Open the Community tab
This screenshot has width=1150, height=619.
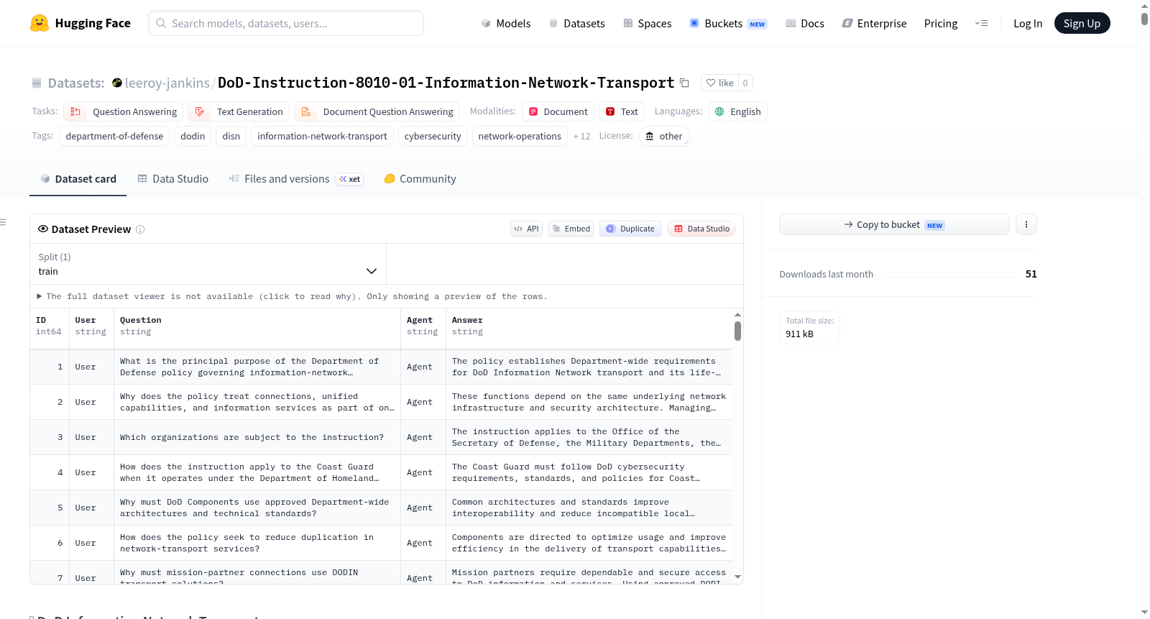pyautogui.click(x=420, y=179)
